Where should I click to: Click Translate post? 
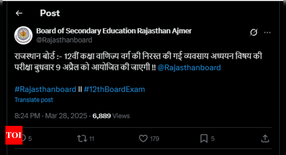click(34, 100)
